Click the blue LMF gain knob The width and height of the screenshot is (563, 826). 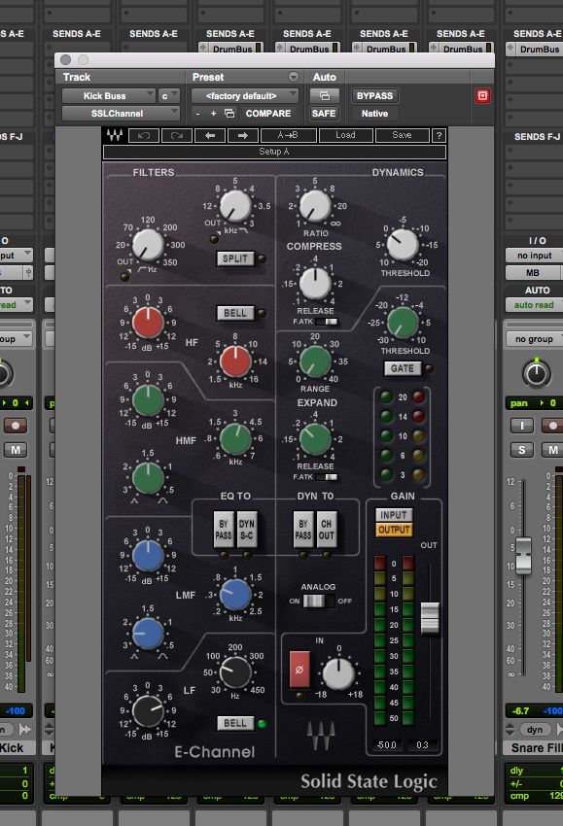(148, 556)
